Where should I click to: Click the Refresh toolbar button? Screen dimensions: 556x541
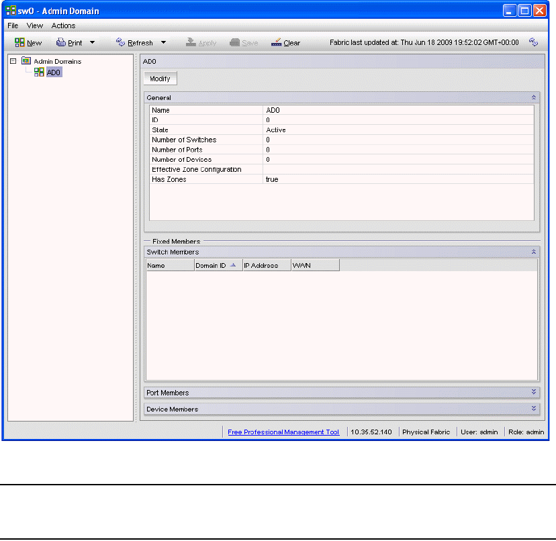pyautogui.click(x=134, y=42)
